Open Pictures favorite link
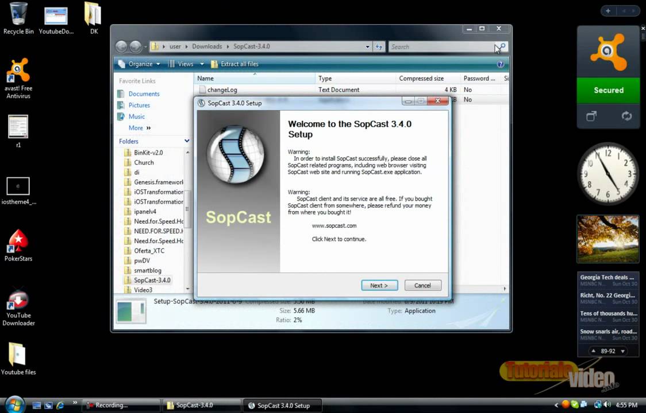 tap(139, 106)
